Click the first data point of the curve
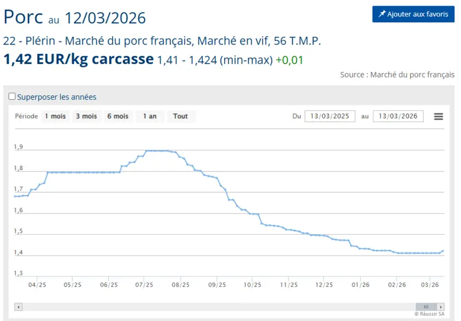461x321 pixels. click(x=15, y=196)
